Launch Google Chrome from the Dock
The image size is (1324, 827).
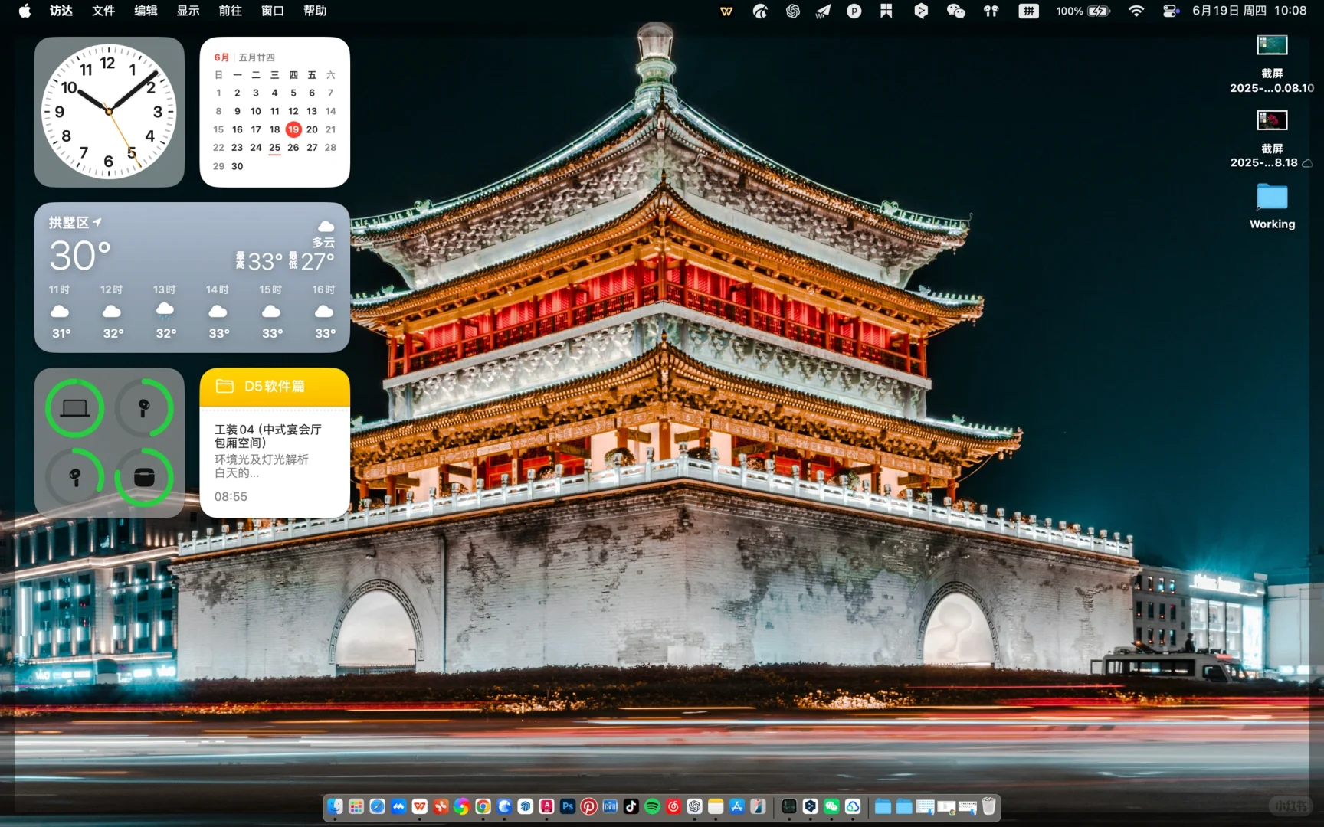[x=483, y=806]
